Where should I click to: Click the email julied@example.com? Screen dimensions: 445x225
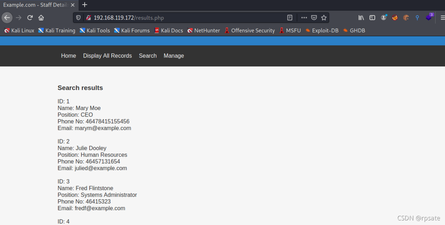tap(101, 168)
